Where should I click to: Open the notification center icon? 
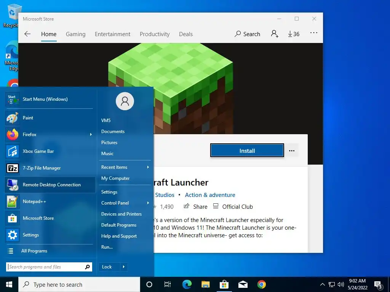pyautogui.click(x=378, y=285)
